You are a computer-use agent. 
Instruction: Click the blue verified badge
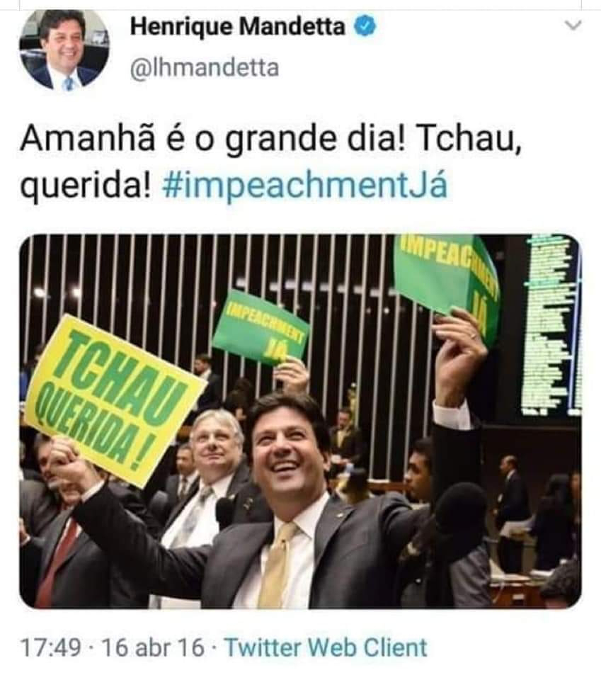tap(366, 25)
